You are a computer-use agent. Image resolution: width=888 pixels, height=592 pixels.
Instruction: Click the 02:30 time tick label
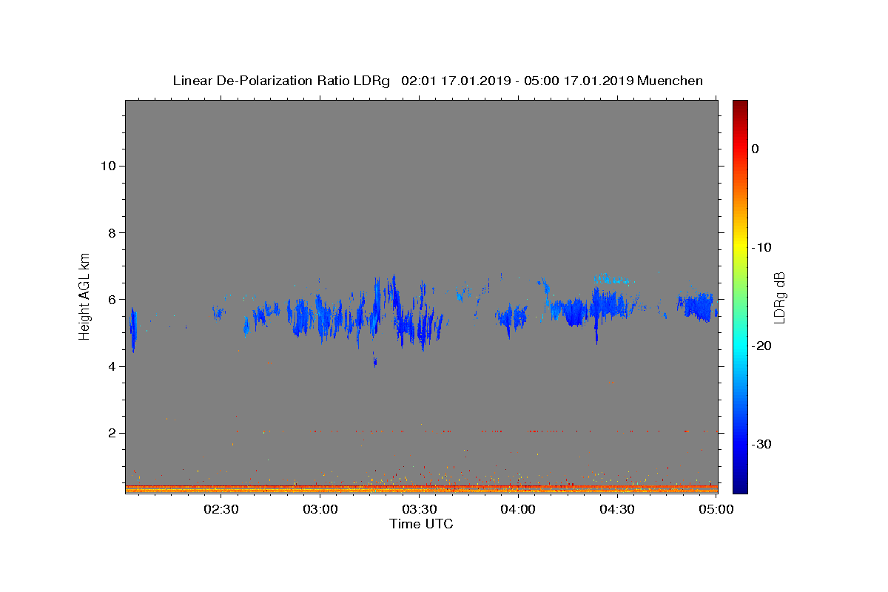pyautogui.click(x=221, y=510)
